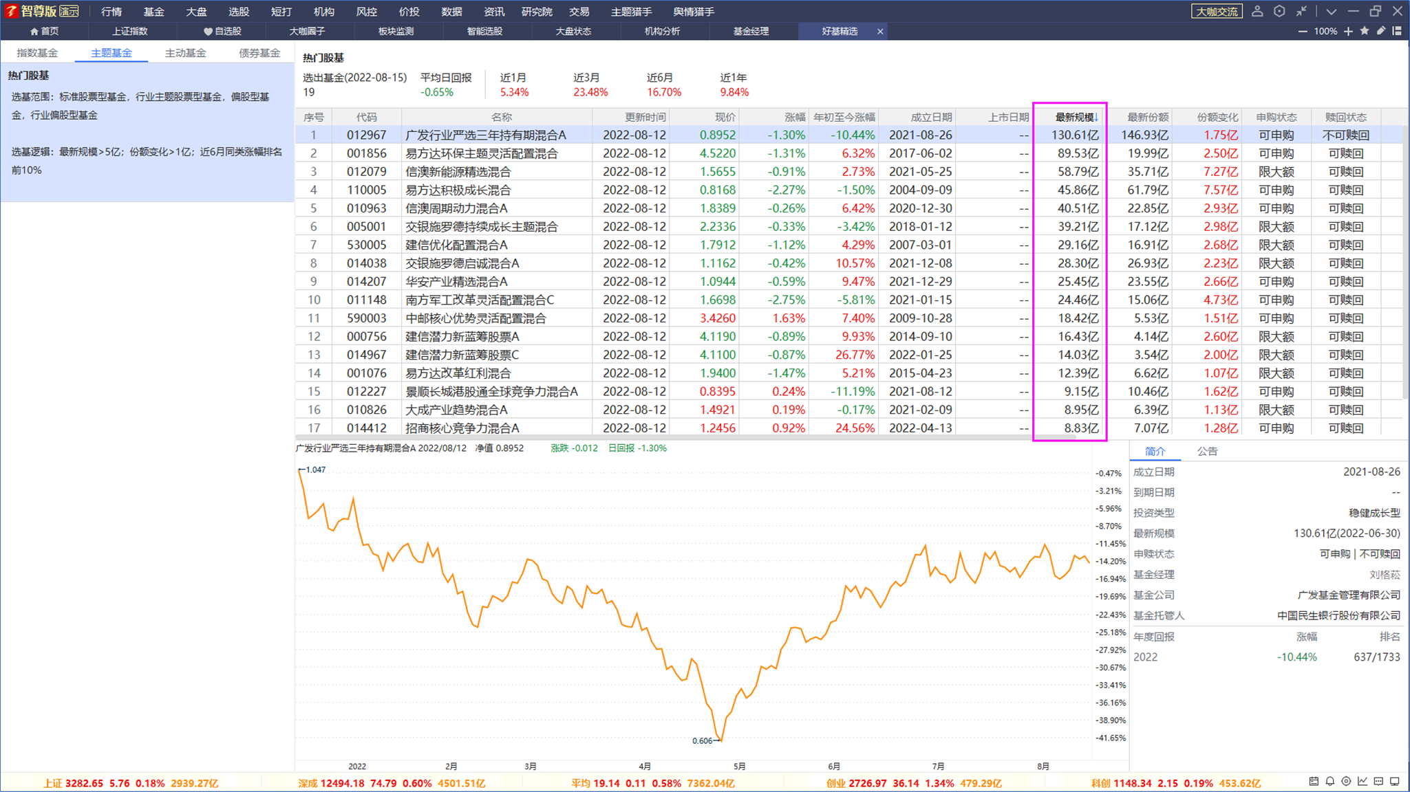Sort by 成立日期 column header

point(931,118)
